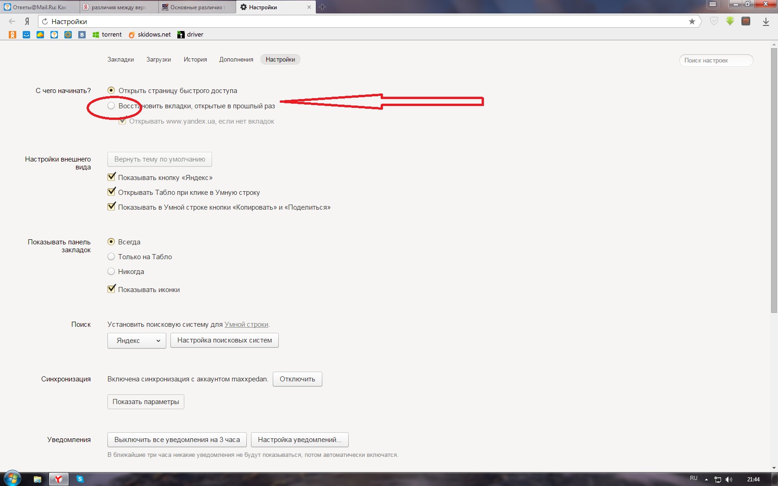The height and width of the screenshot is (486, 778).
Task: Open Skype from the taskbar
Action: click(80, 479)
